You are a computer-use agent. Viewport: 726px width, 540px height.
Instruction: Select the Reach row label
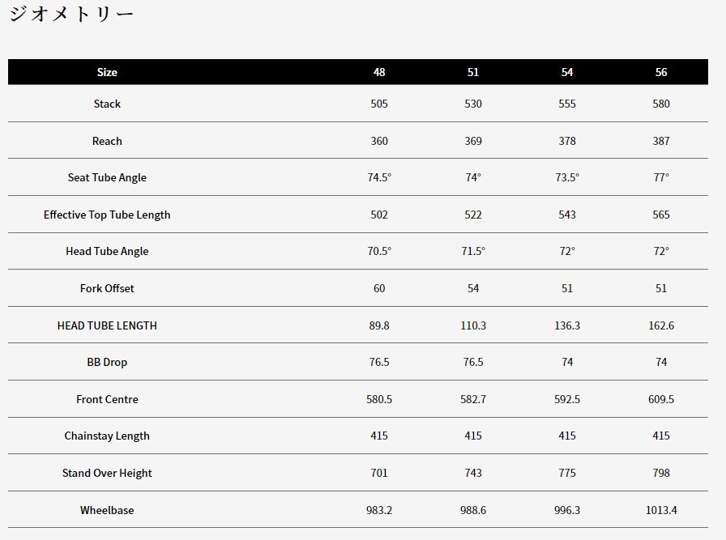coord(107,141)
